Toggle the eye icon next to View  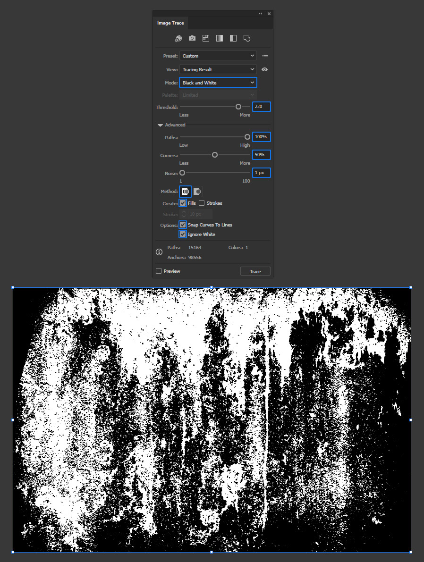pyautogui.click(x=265, y=69)
